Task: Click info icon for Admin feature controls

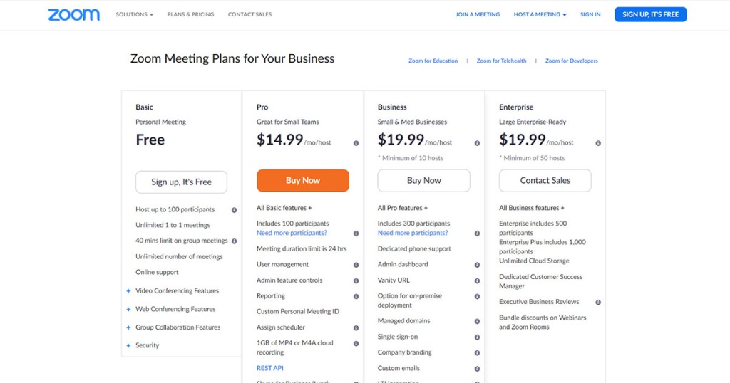Action: coord(356,280)
